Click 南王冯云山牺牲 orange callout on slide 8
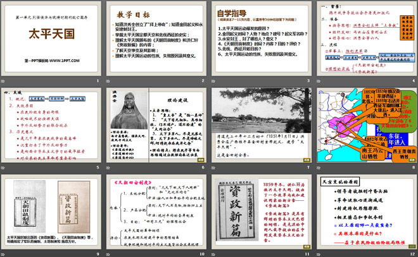The width and height of the screenshot is (418, 257). point(373,153)
